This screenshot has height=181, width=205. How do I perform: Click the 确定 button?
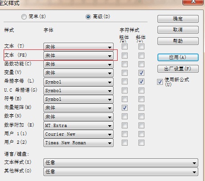click(x=178, y=19)
